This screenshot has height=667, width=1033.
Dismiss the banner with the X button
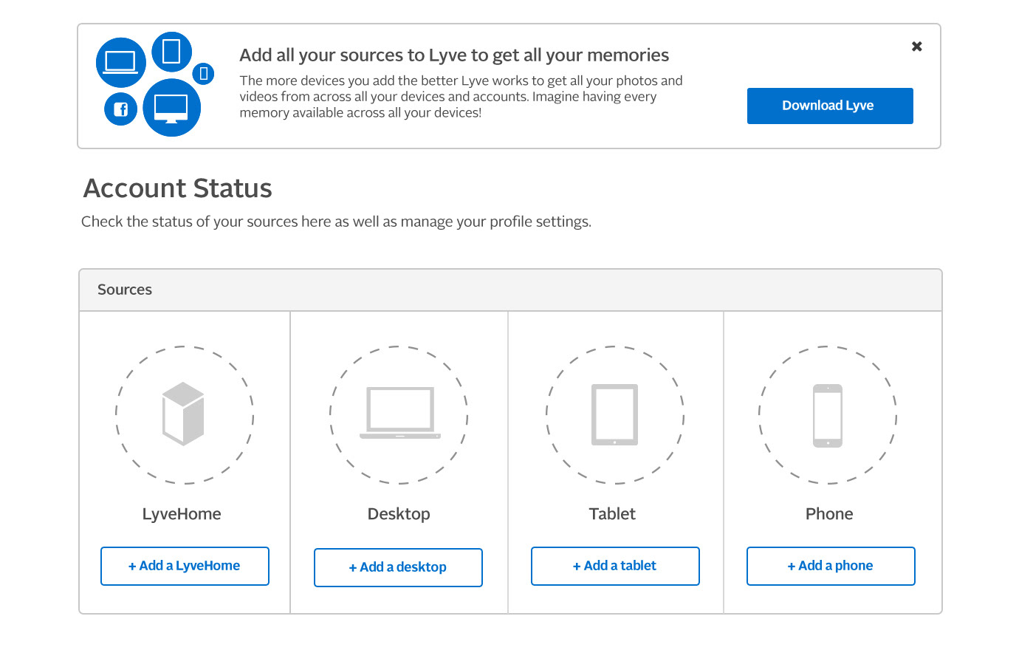pyautogui.click(x=917, y=47)
